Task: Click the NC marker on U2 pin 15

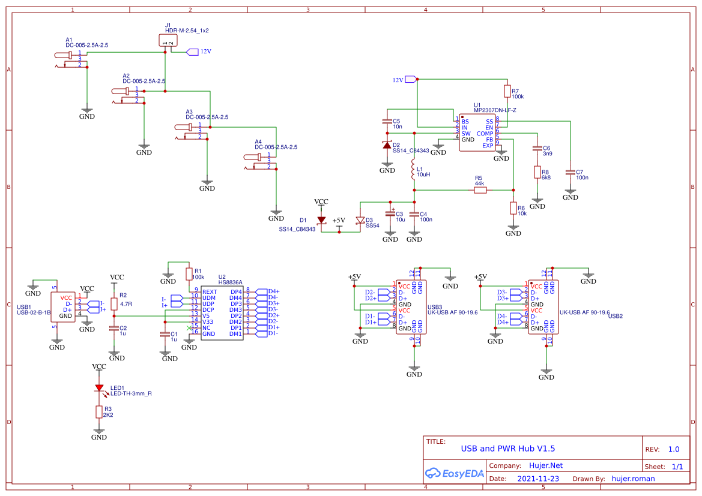Action: tap(189, 328)
